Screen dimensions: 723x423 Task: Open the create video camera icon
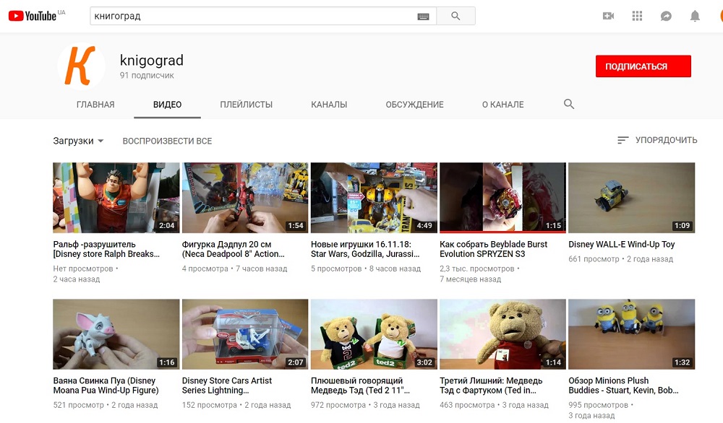tap(608, 16)
